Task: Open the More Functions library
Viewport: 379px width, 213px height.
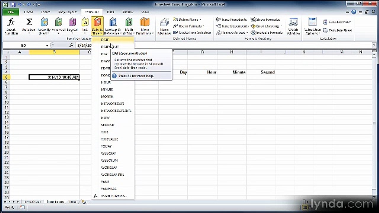Action: (145, 26)
